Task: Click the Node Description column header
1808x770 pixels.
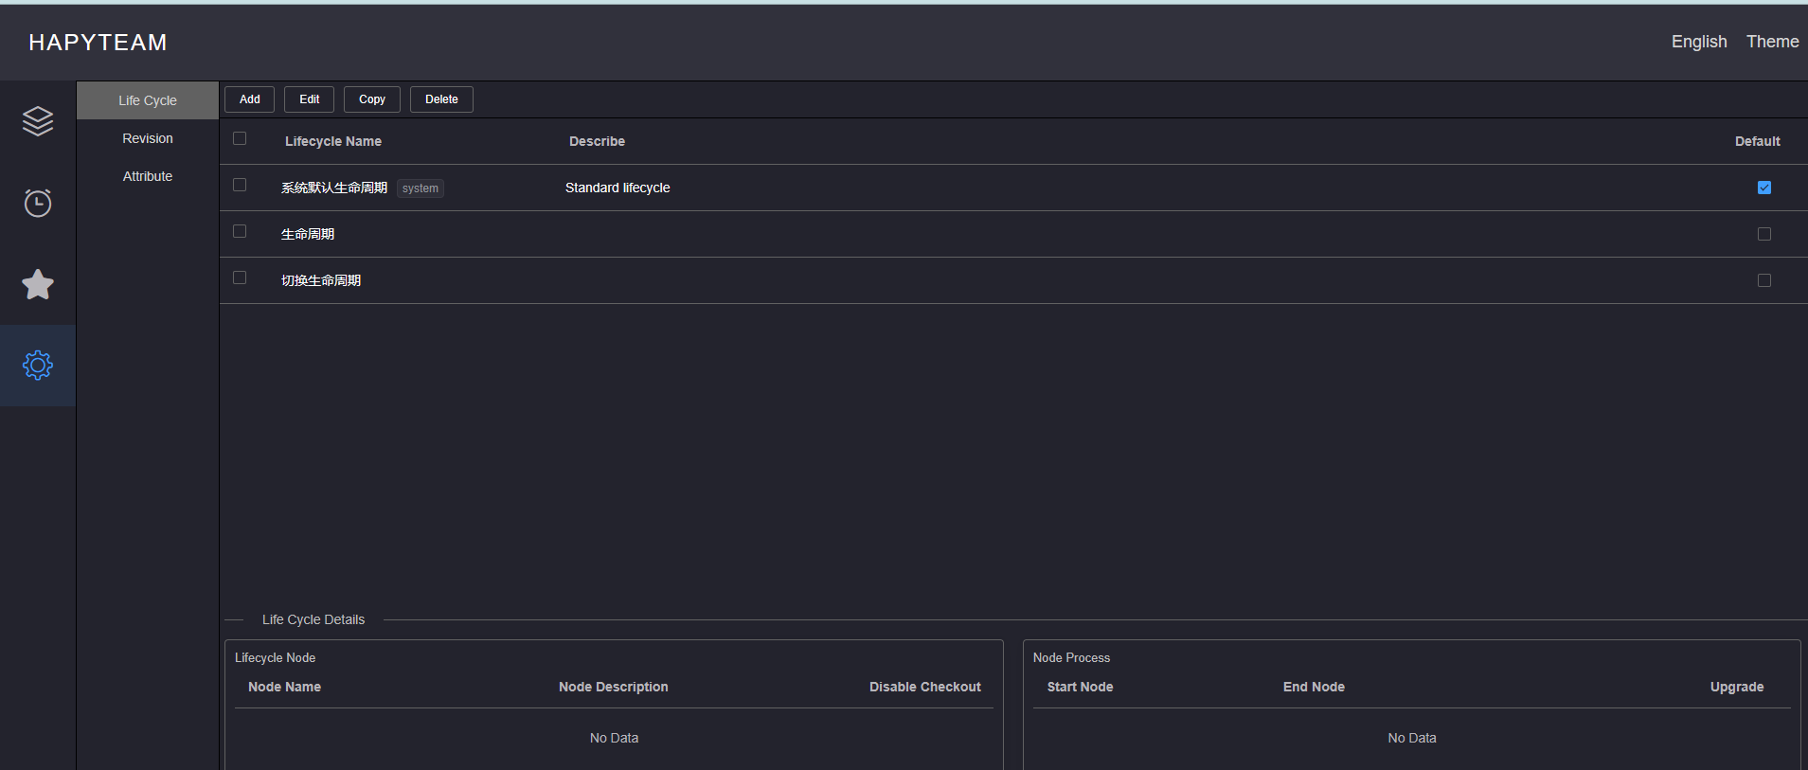Action: [x=614, y=687]
